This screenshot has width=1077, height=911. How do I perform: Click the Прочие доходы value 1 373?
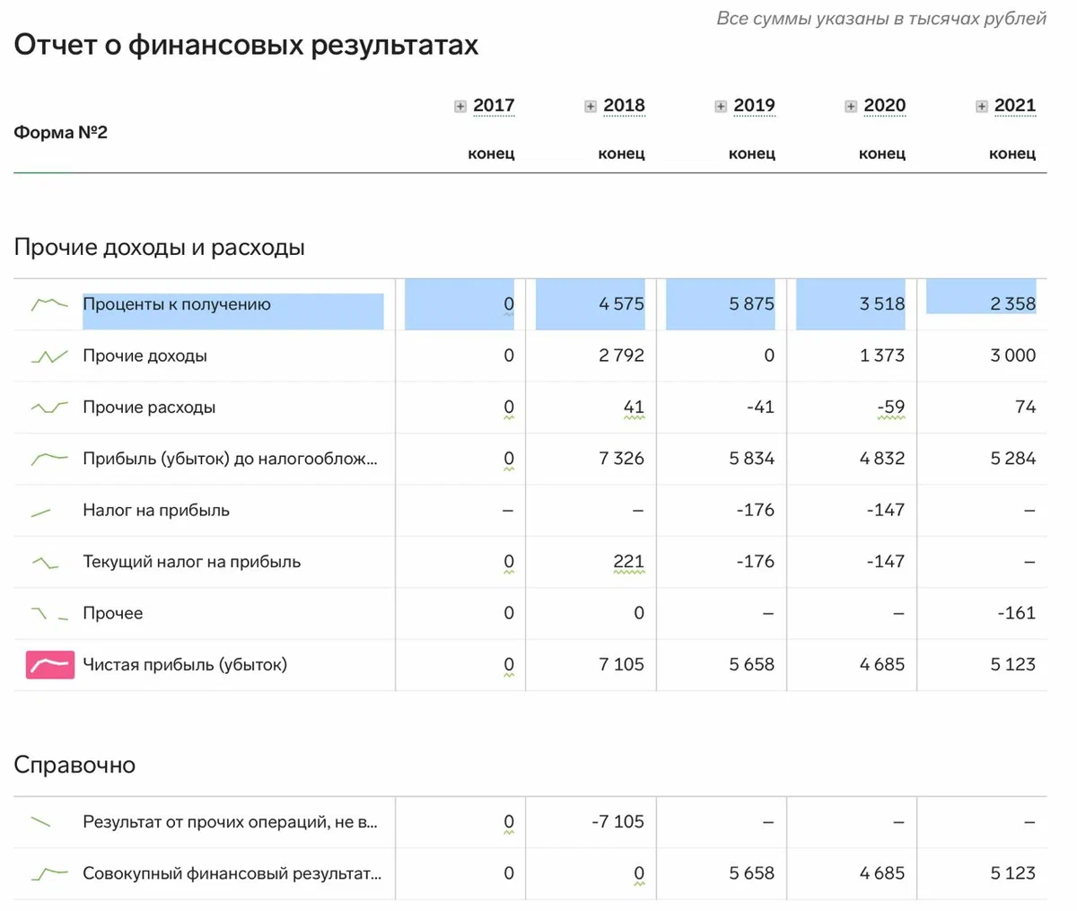pyautogui.click(x=882, y=356)
